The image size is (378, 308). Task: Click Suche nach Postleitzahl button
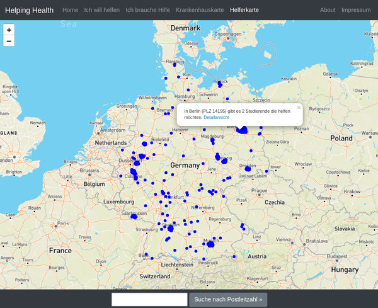click(x=228, y=300)
